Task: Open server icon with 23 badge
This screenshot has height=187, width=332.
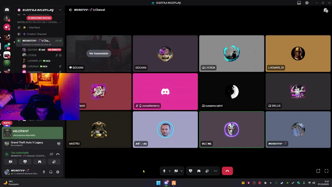Action: pyautogui.click(x=7, y=46)
